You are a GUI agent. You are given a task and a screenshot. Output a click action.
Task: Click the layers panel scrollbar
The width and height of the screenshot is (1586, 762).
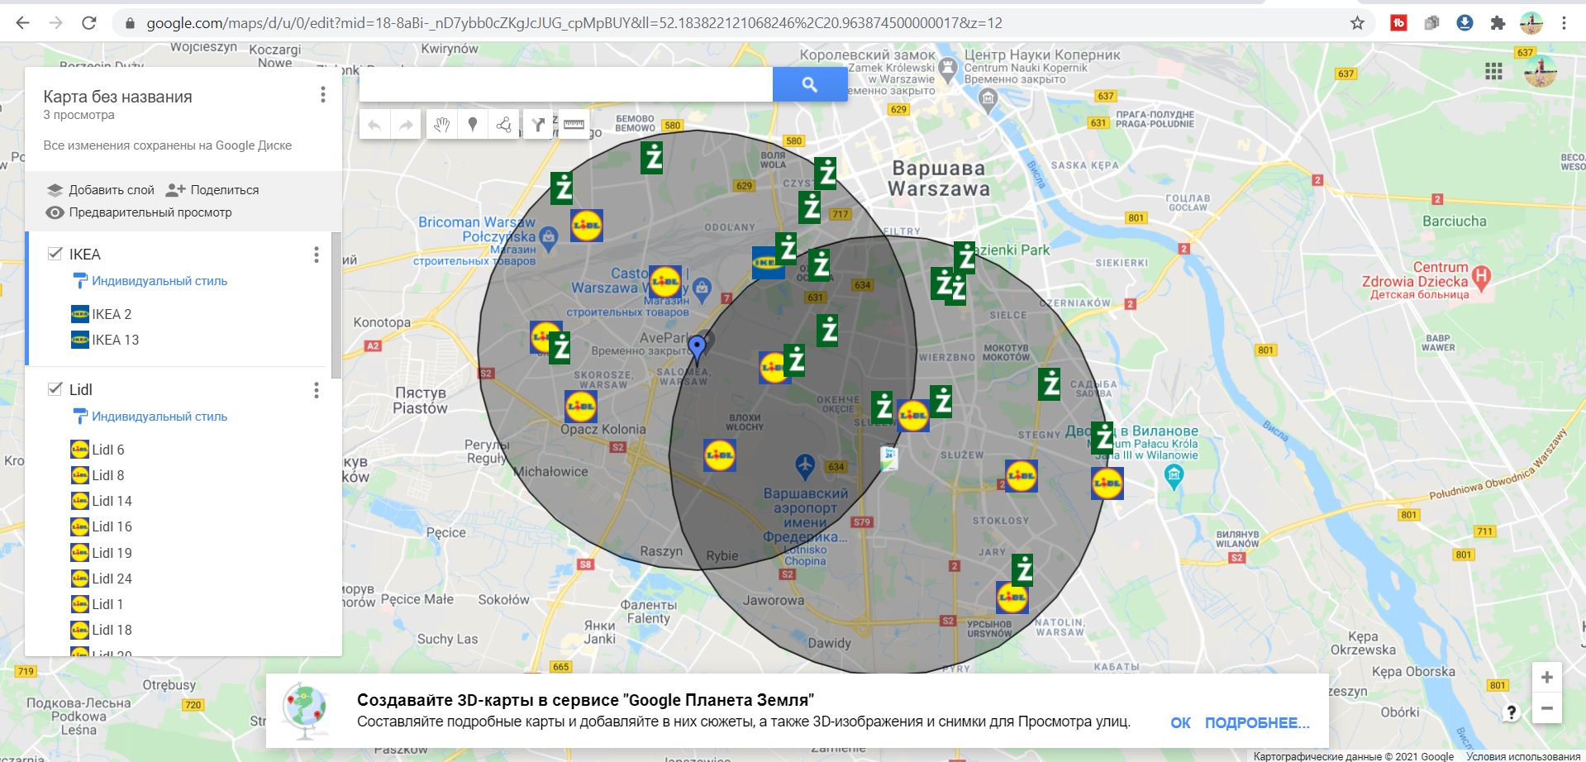click(336, 306)
